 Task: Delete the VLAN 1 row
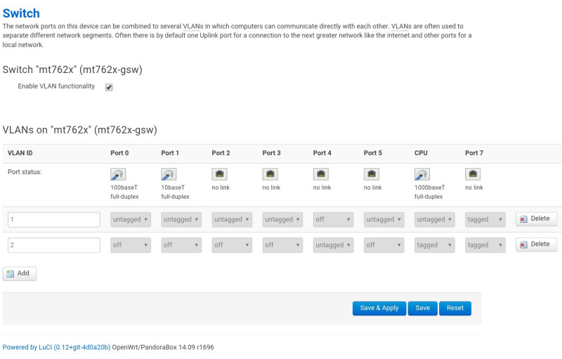point(536,218)
